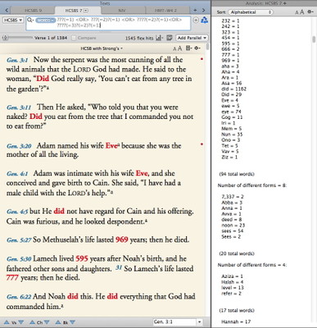Open the HCSBS text module dropdown
Image resolution: width=317 pixels, height=328 pixels.
13,20
